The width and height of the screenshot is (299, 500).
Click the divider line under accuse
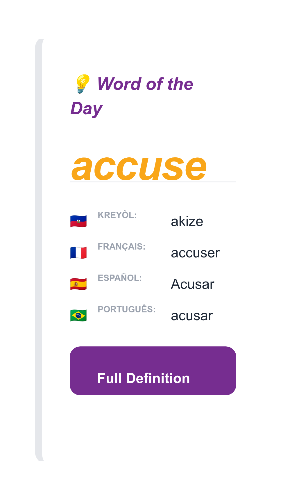(153, 181)
